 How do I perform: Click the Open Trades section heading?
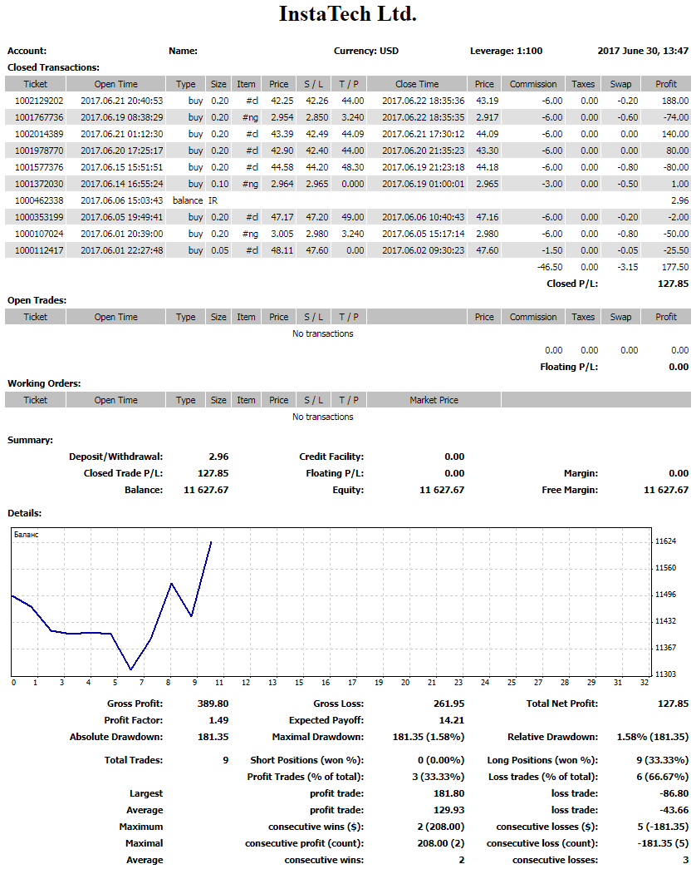[37, 300]
